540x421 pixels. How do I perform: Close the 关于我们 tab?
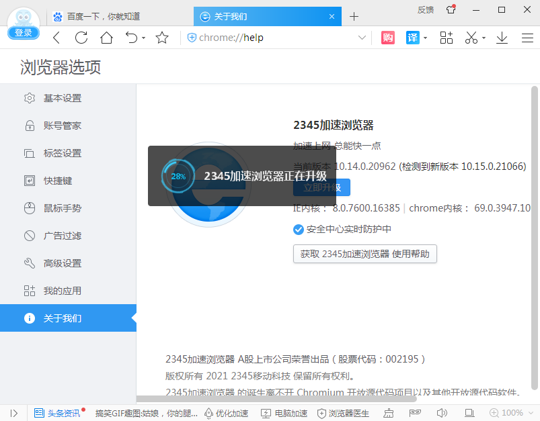click(332, 17)
